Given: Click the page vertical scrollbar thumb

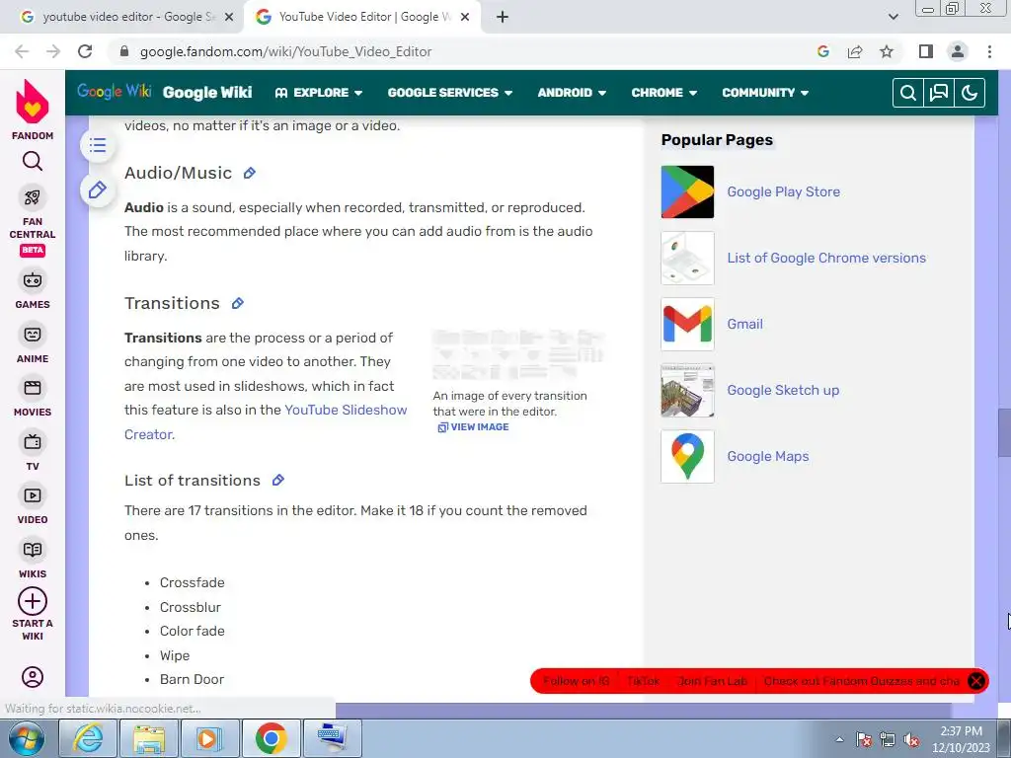Looking at the screenshot, I should pyautogui.click(x=1004, y=432).
